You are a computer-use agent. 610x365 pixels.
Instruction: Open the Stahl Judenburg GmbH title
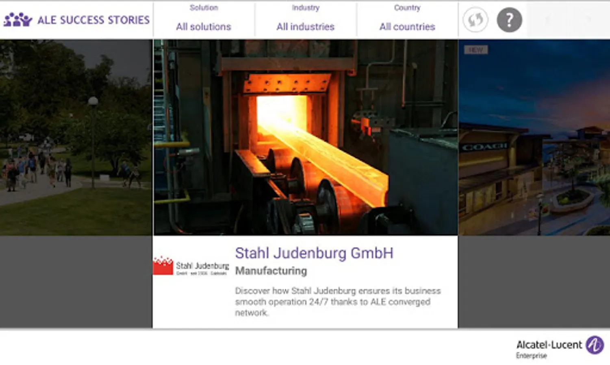tap(314, 253)
